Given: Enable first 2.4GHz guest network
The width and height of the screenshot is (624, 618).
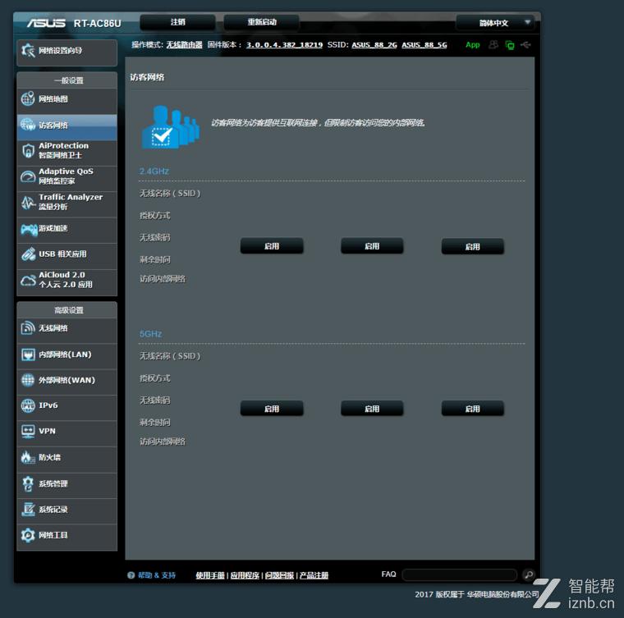Looking at the screenshot, I should click(x=272, y=246).
